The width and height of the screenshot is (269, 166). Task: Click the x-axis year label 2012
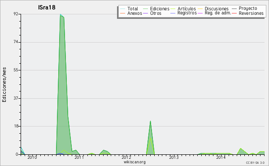coord(126,157)
